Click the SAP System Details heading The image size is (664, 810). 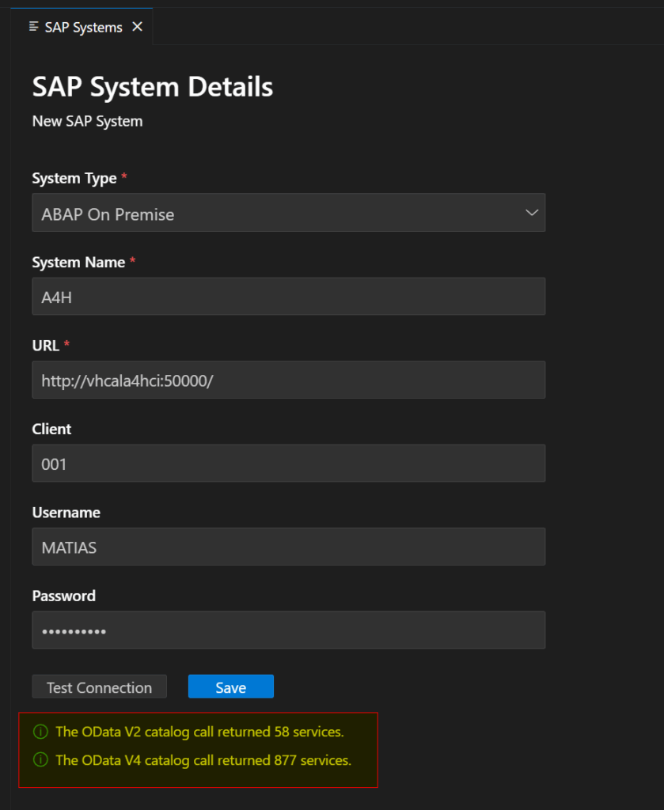153,87
